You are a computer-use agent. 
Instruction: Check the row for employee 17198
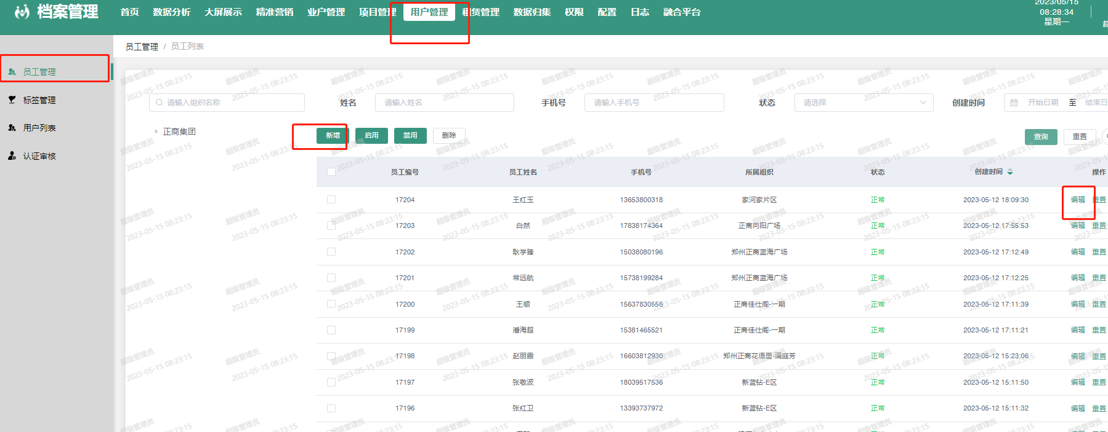[331, 356]
